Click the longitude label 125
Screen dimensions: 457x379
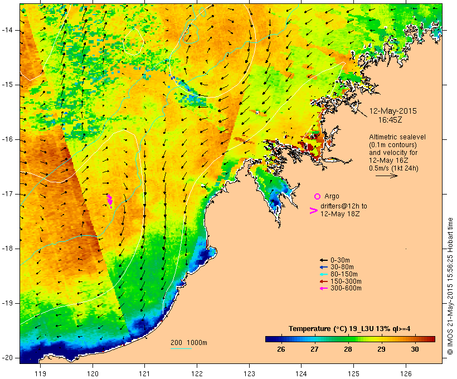pyautogui.click(x=354, y=373)
